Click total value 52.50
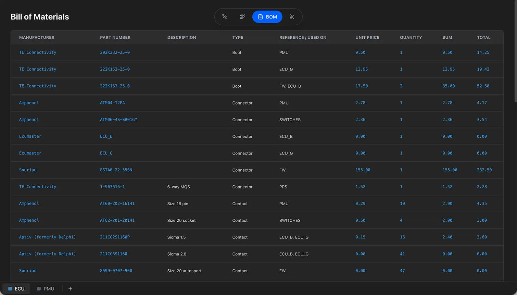 point(483,86)
